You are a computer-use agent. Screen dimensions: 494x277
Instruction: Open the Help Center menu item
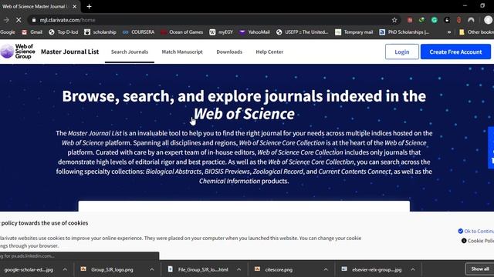pyautogui.click(x=269, y=52)
